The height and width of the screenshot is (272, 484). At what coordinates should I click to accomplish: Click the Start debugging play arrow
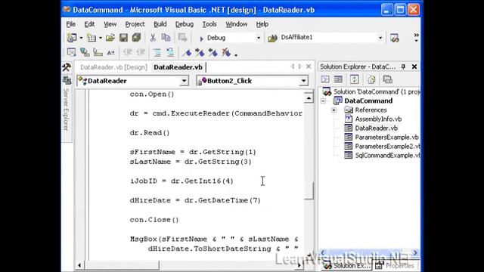pos(201,39)
